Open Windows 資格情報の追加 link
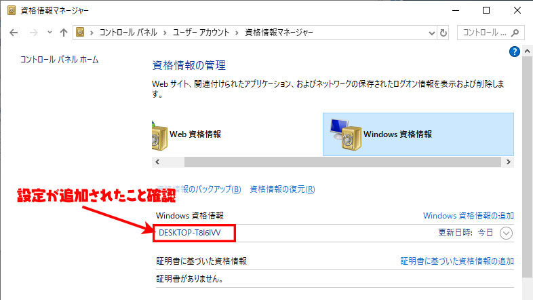Viewport: 533px width, 300px height. pyautogui.click(x=469, y=216)
